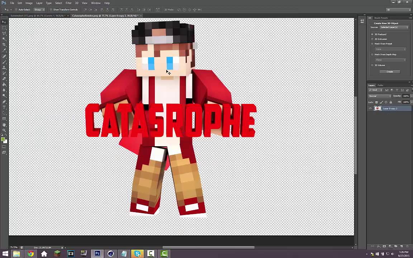The height and width of the screenshot is (258, 413).
Task: Open the Layer menu
Action: tap(39, 3)
